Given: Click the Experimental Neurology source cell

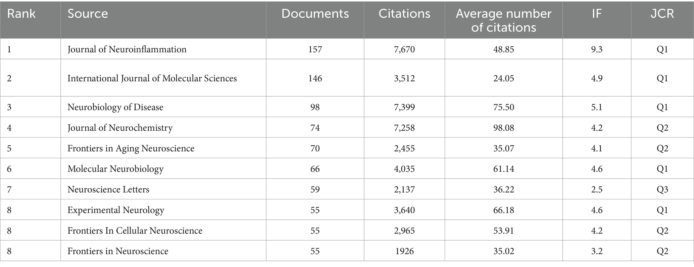Looking at the screenshot, I should pos(116,210).
